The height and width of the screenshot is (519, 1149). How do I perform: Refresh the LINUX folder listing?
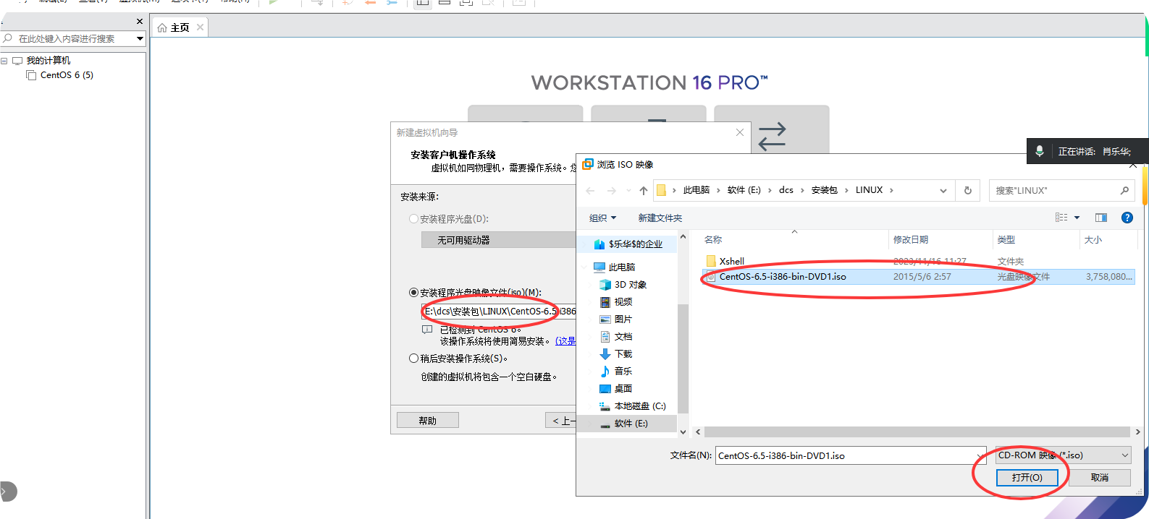[968, 191]
